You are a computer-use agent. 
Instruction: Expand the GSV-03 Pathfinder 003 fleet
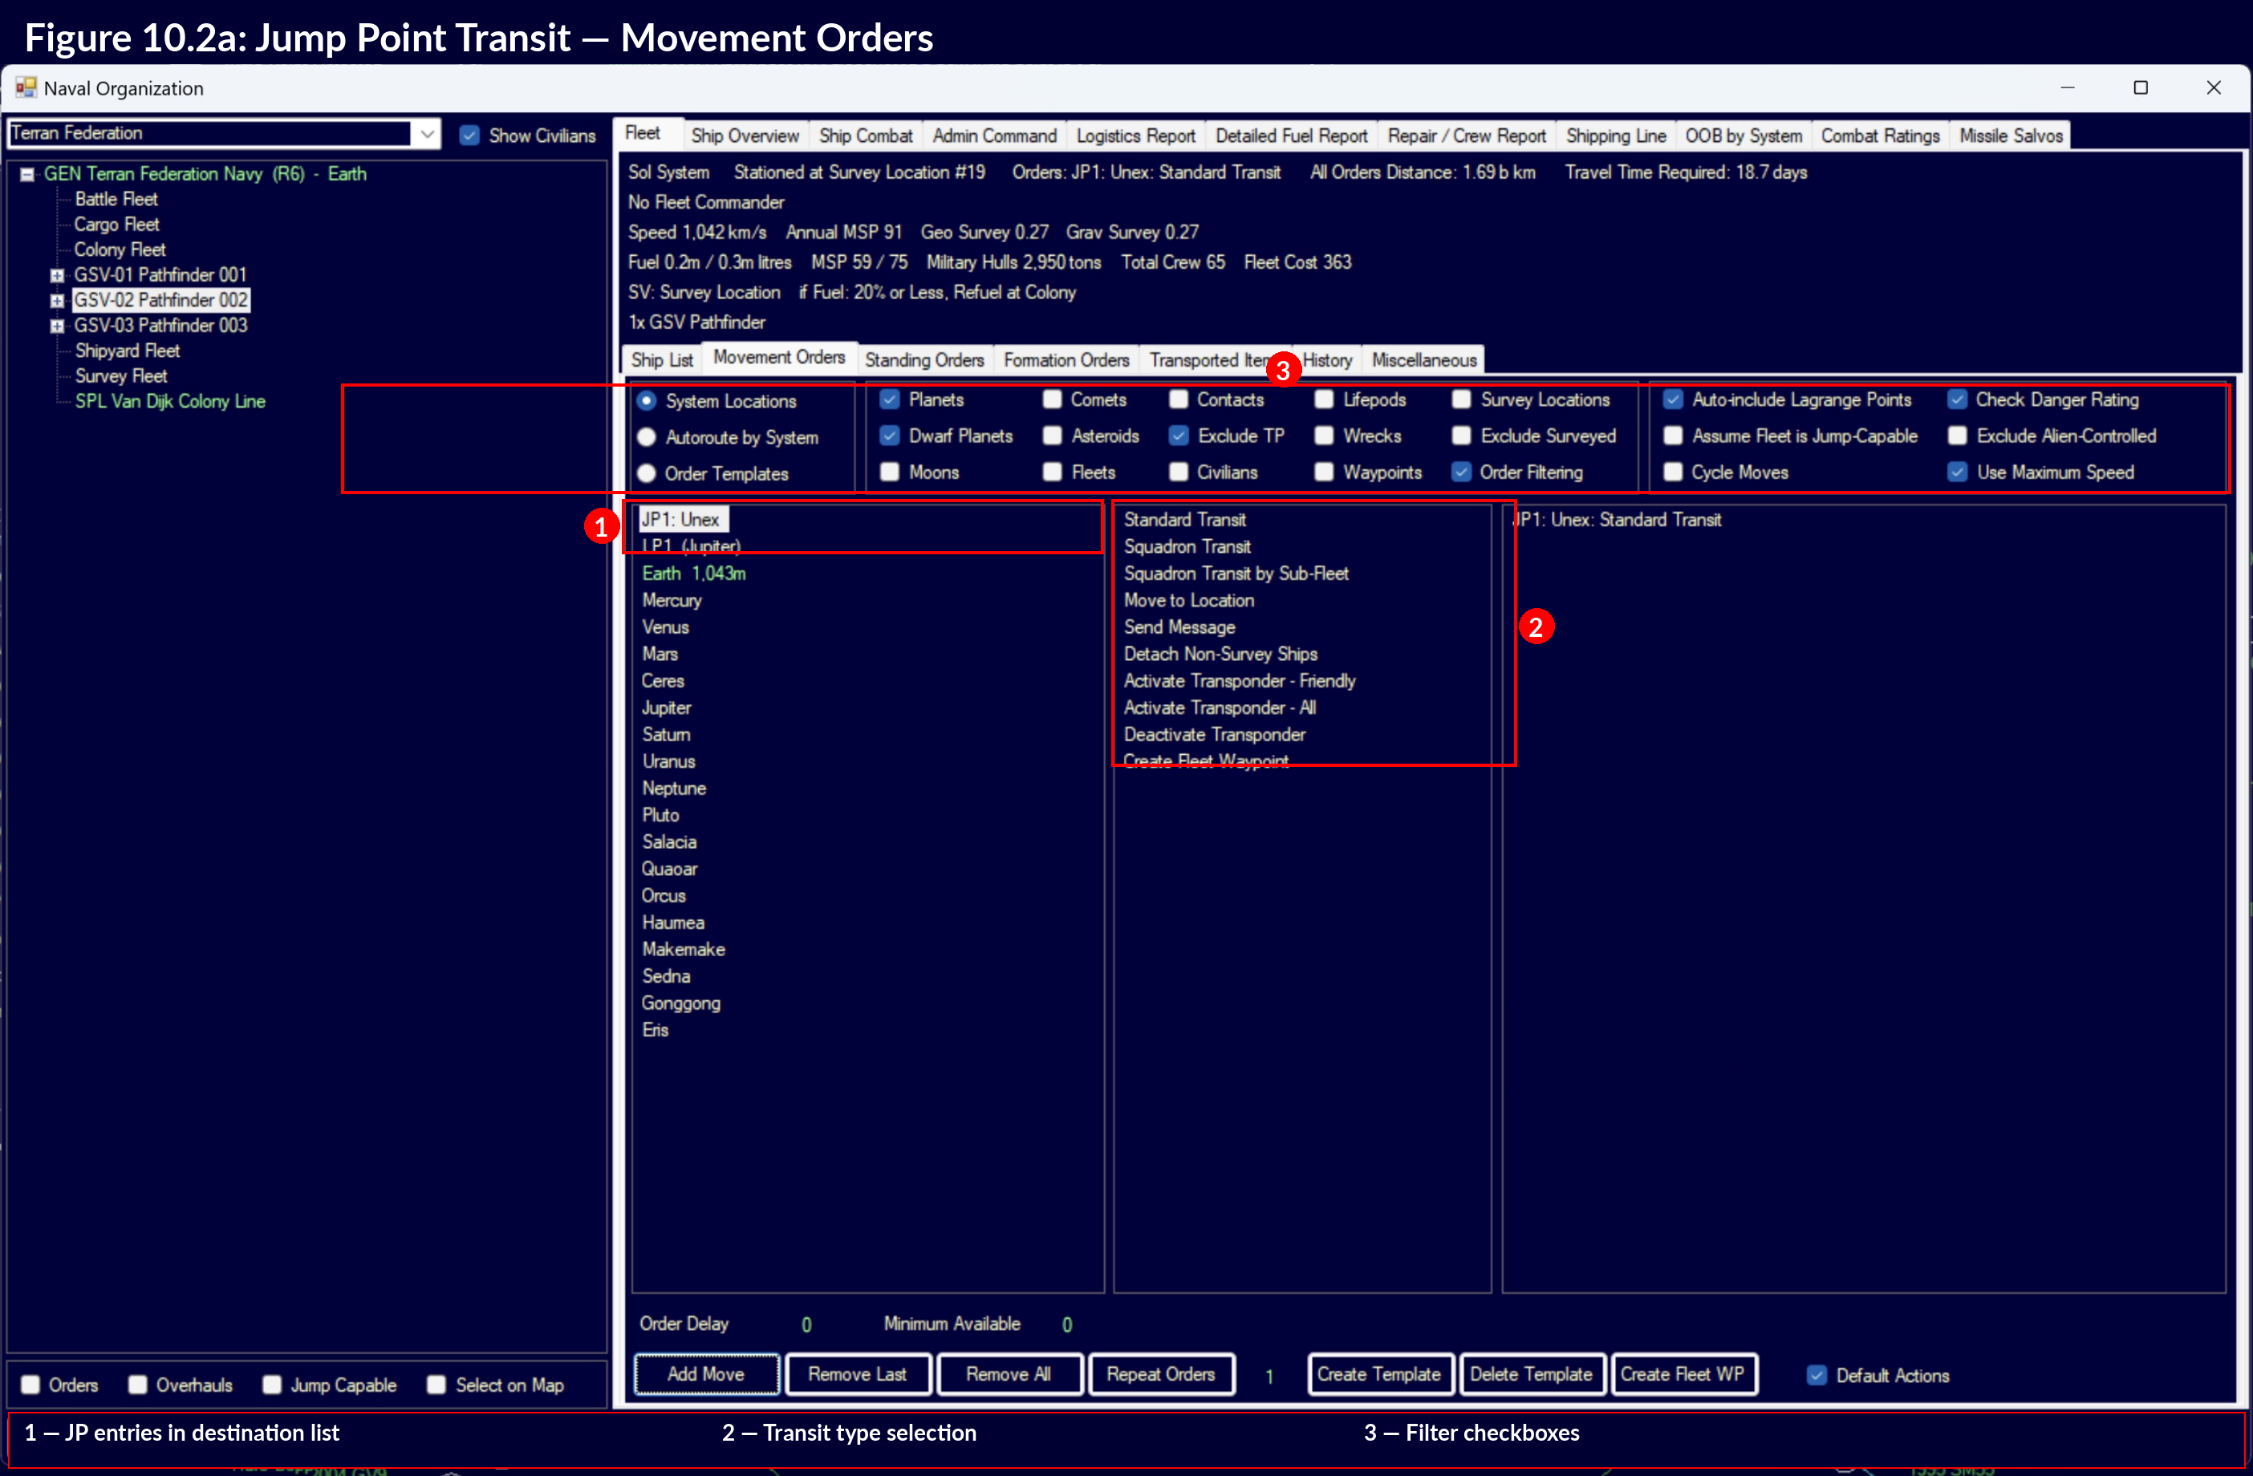(57, 326)
